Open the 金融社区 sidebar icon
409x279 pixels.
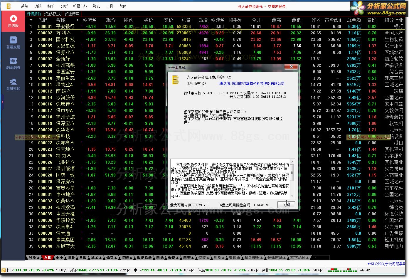[13, 84]
